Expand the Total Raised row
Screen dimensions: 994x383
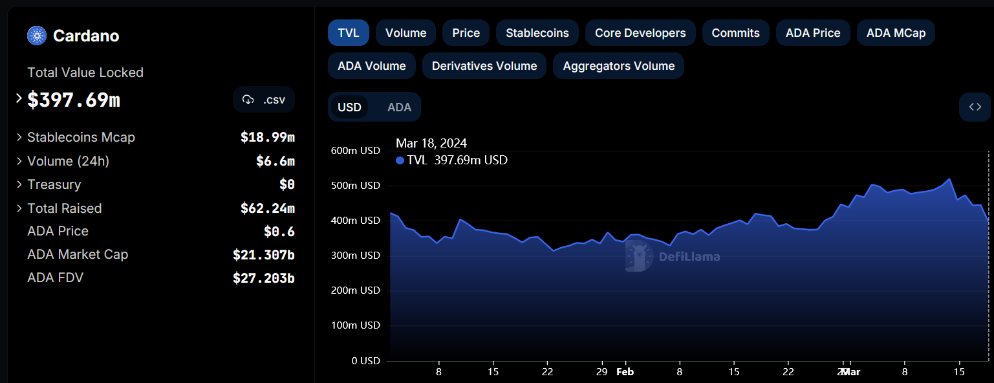click(x=19, y=208)
